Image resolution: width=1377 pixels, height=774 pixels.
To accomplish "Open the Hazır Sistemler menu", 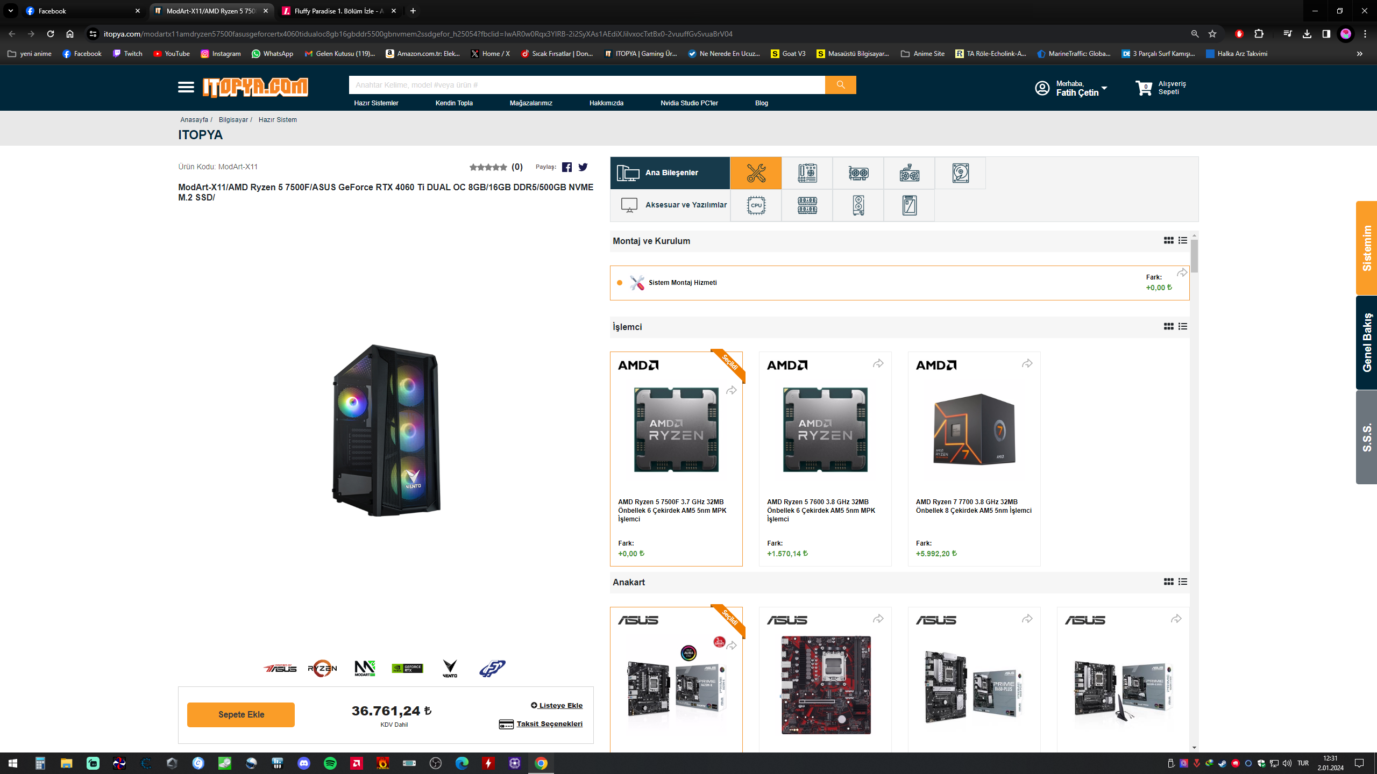I will (x=376, y=103).
